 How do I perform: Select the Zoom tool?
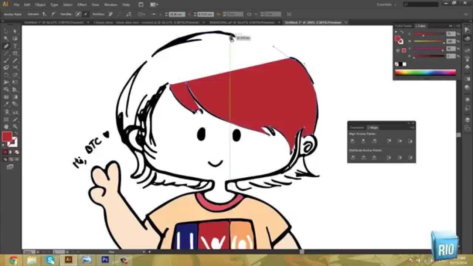coord(15,126)
